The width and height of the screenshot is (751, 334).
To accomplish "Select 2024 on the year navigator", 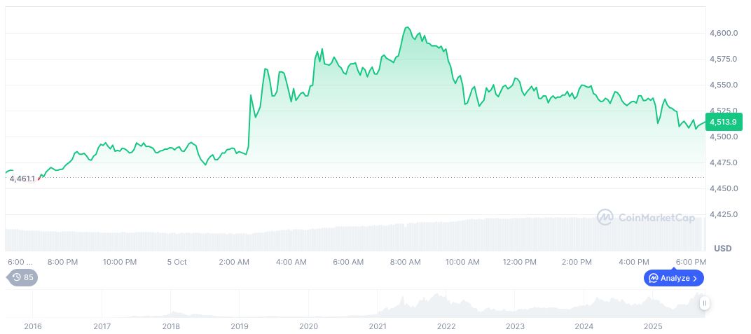I will tap(584, 326).
